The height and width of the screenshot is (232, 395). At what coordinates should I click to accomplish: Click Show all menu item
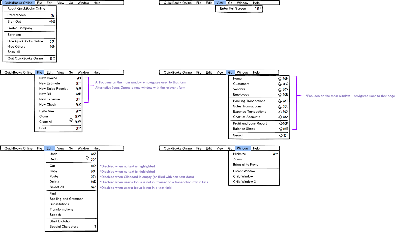tap(29, 52)
